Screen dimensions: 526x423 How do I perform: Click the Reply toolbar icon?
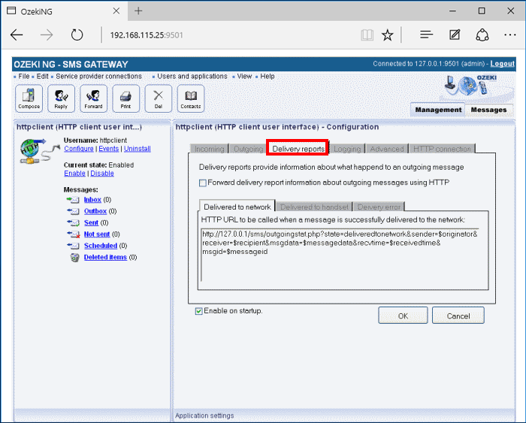click(x=62, y=98)
